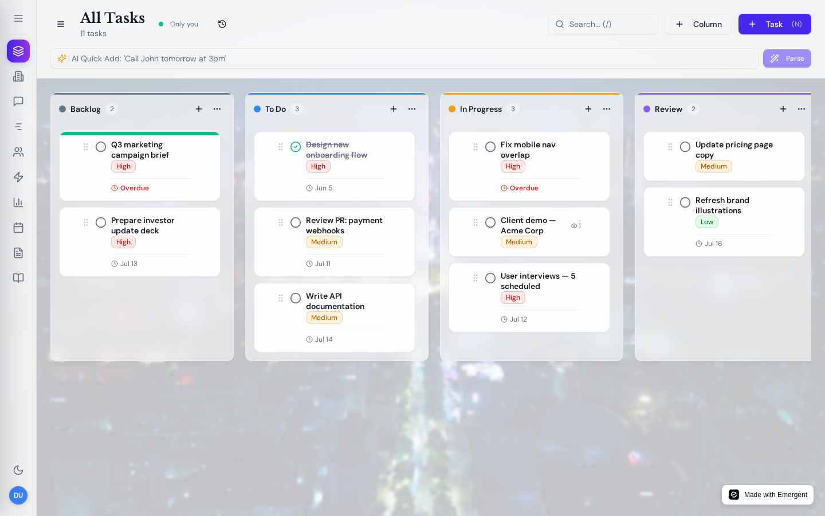This screenshot has height=516, width=825.
Task: Open the Update pricing page copy card
Action: (x=724, y=157)
